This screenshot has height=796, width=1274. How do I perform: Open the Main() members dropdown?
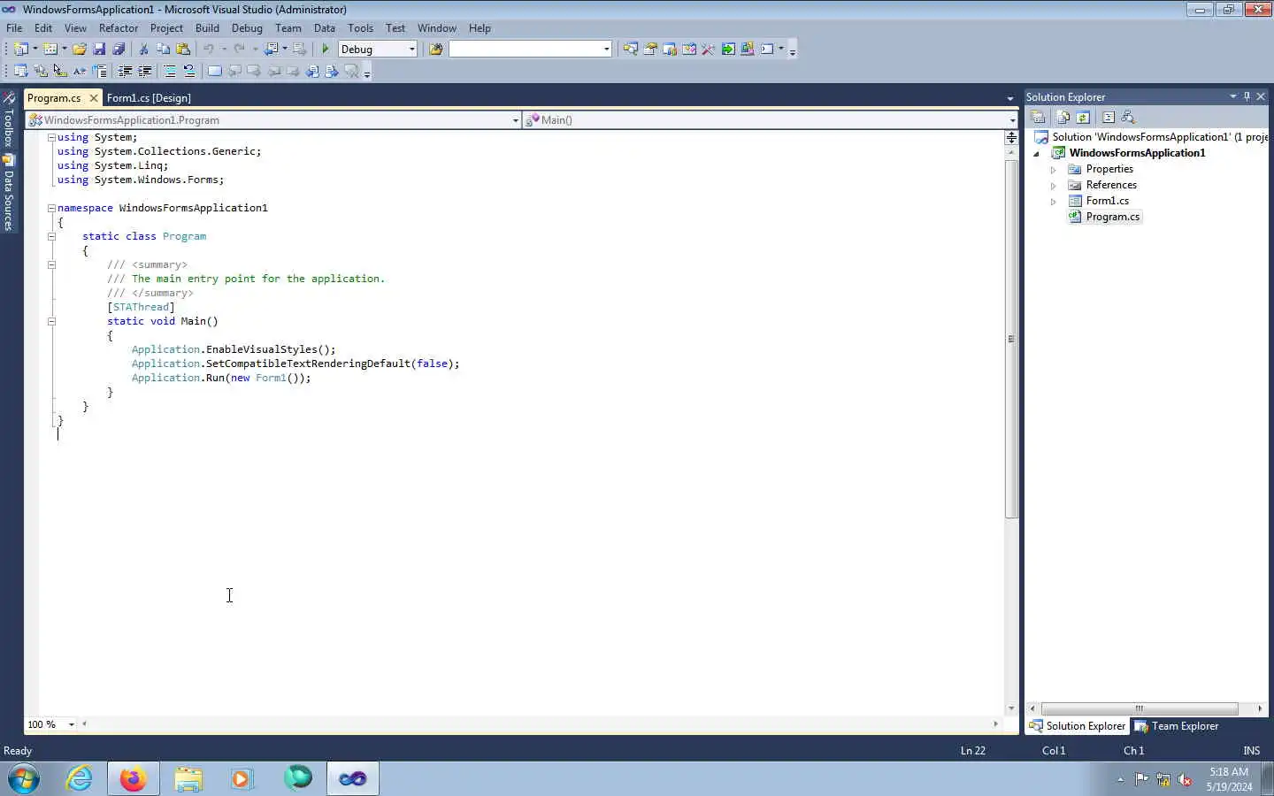pos(1012,120)
